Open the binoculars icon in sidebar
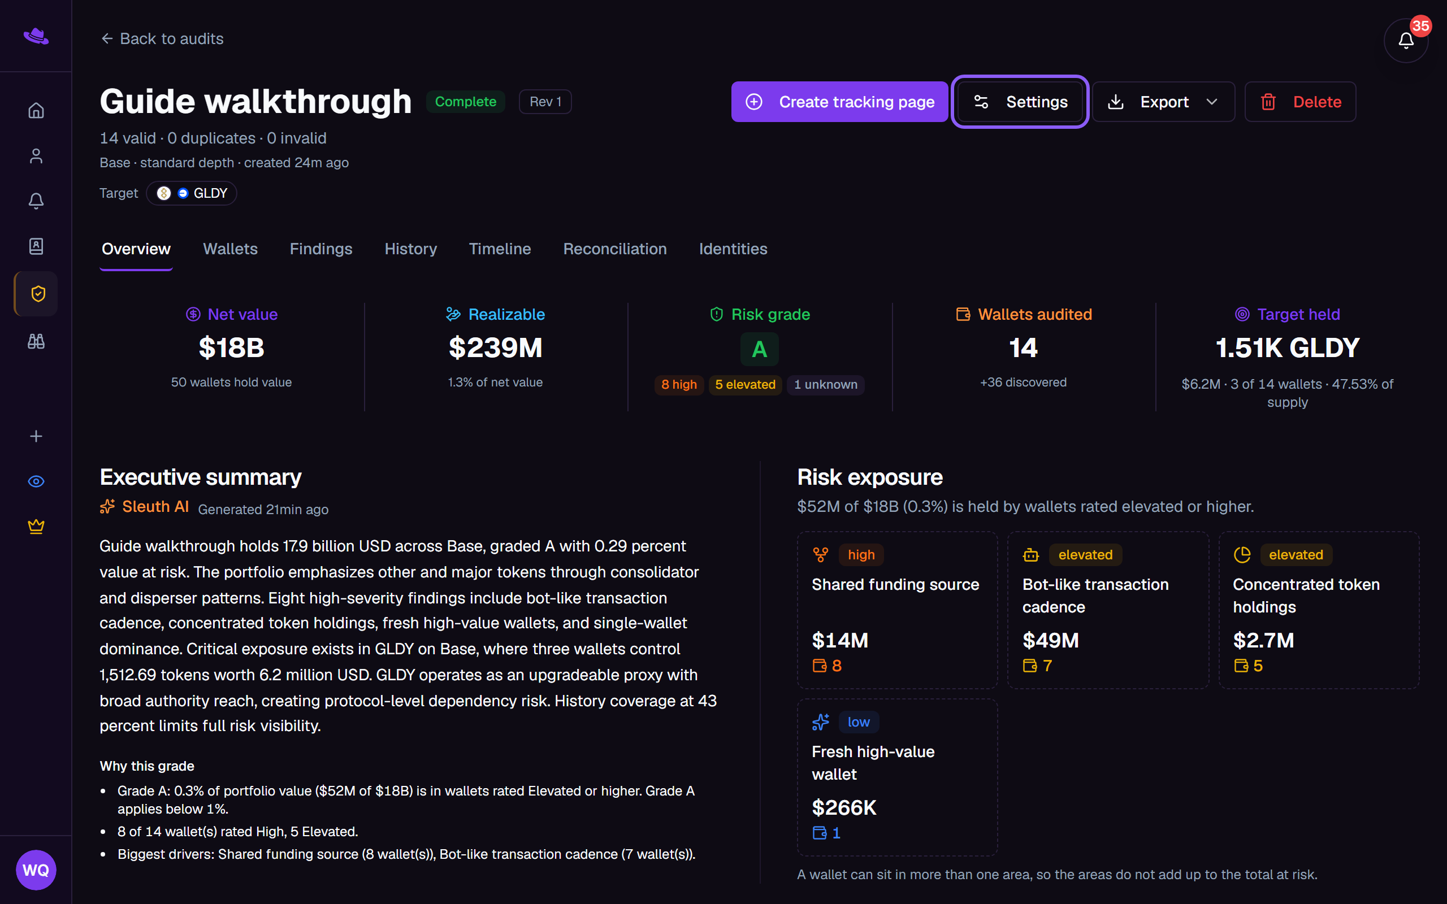This screenshot has height=904, width=1447. (x=36, y=341)
